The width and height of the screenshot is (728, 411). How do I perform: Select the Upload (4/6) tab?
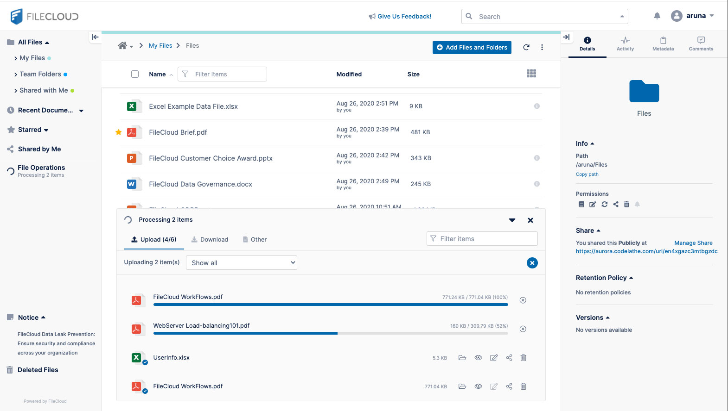[154, 240]
